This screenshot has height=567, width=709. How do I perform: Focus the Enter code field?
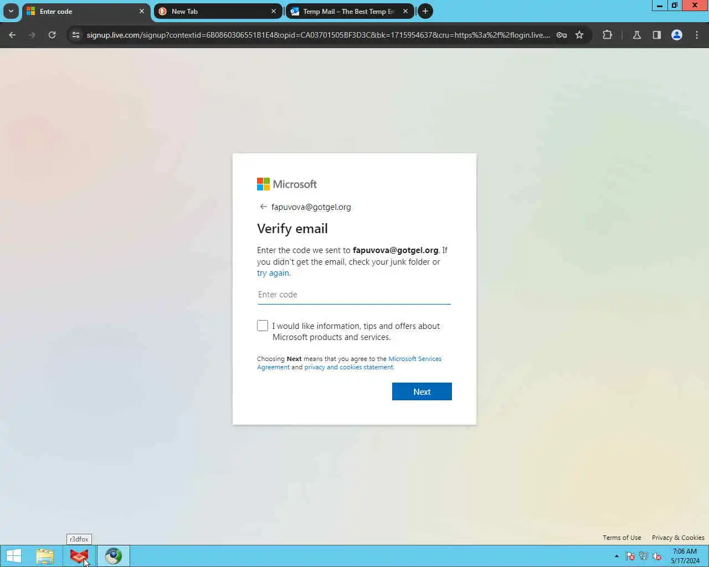click(x=354, y=295)
